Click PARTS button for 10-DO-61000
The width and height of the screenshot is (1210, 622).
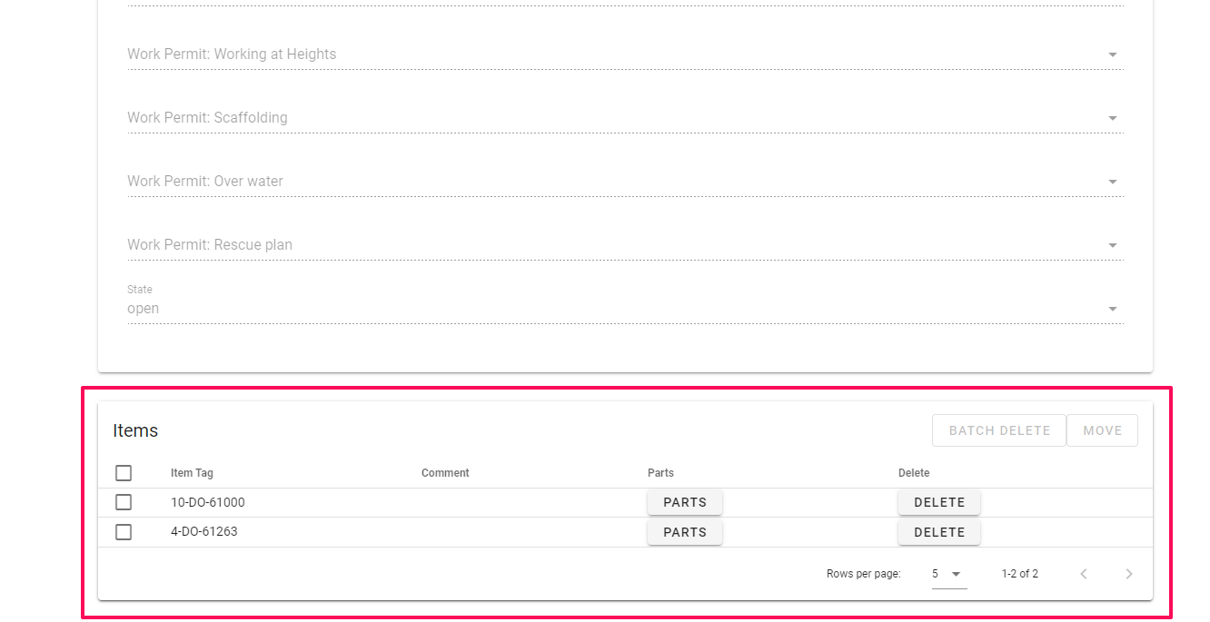click(x=685, y=502)
